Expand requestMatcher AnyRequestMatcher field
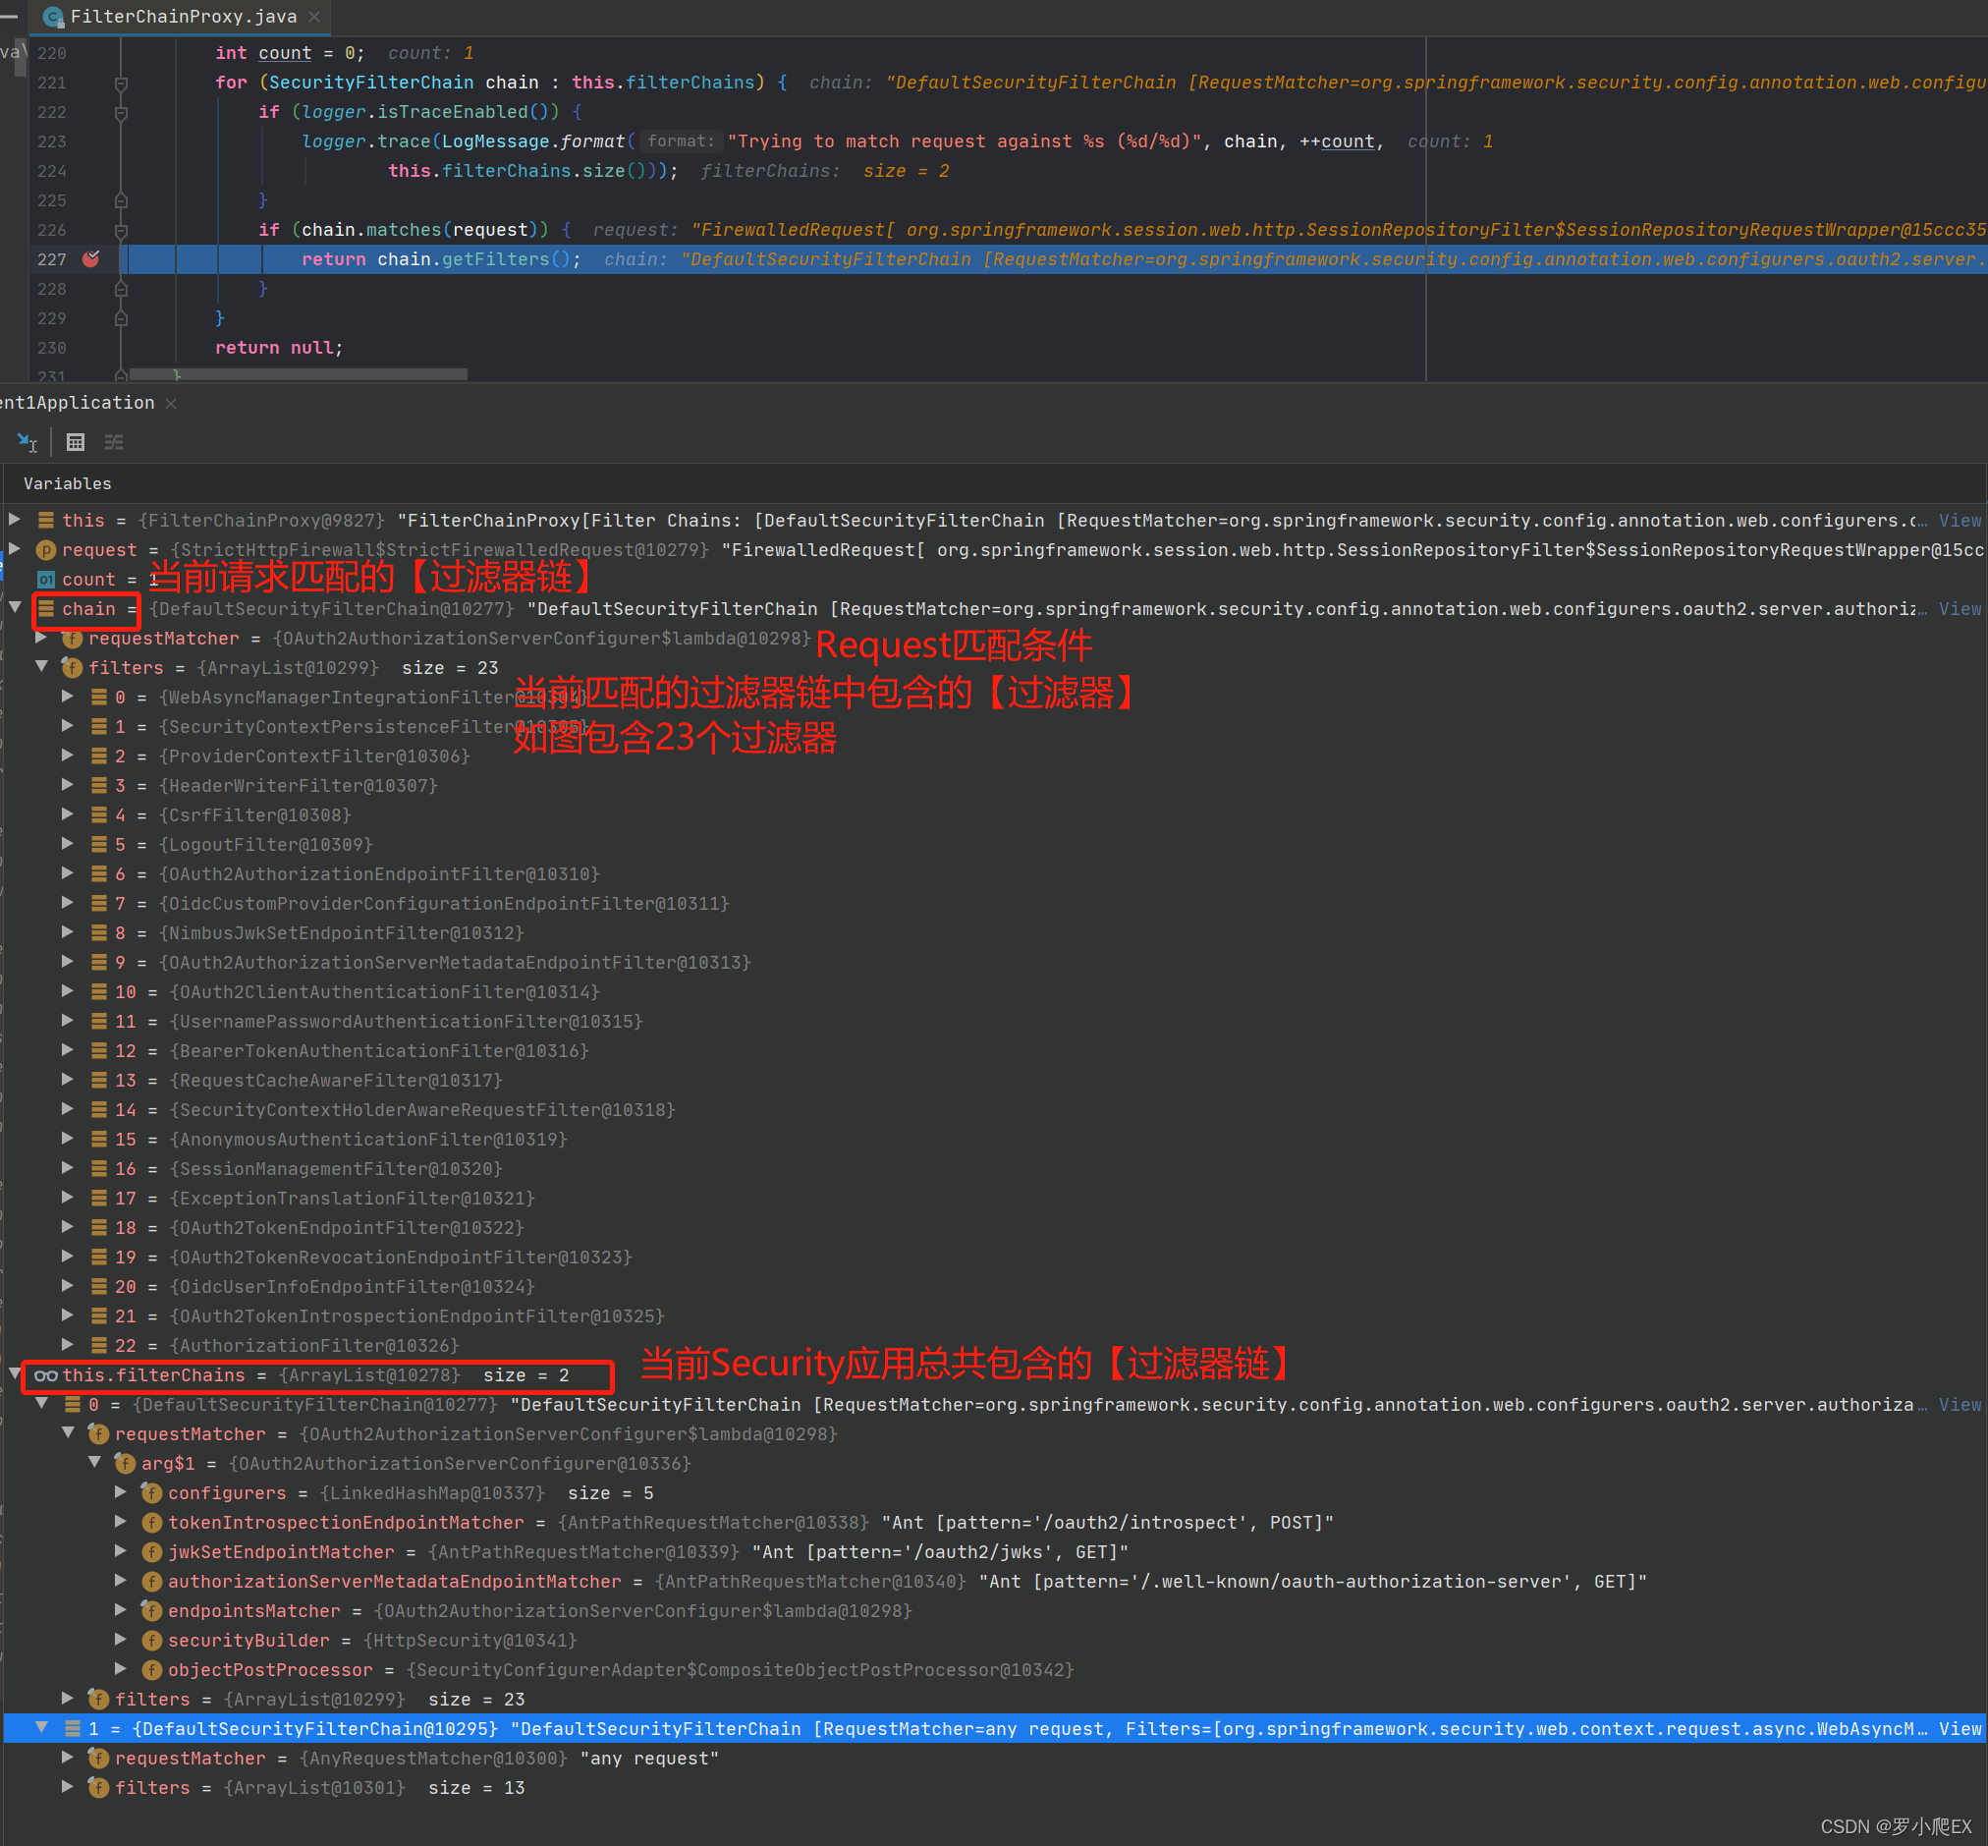1988x1846 pixels. click(67, 1758)
